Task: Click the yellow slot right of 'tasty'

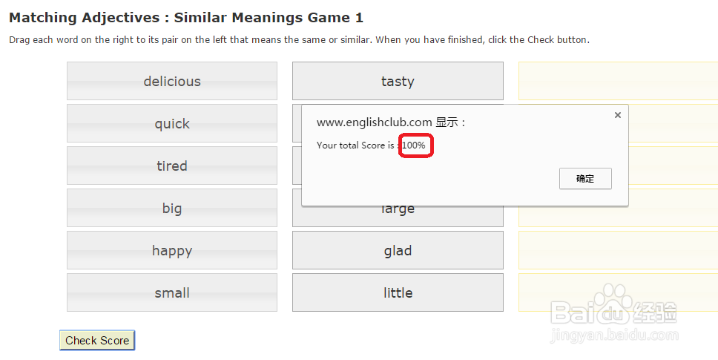Action: pos(617,81)
